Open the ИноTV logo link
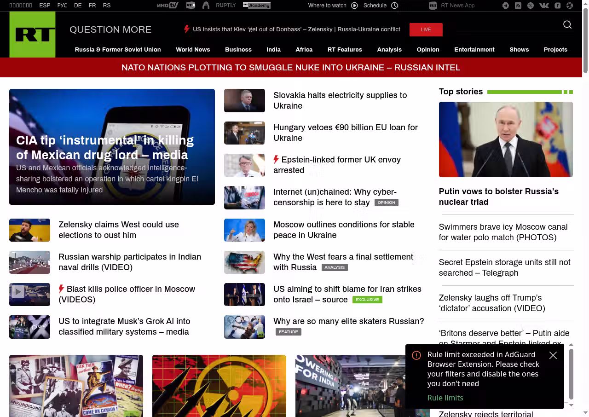Image resolution: width=589 pixels, height=417 pixels. coord(167,6)
